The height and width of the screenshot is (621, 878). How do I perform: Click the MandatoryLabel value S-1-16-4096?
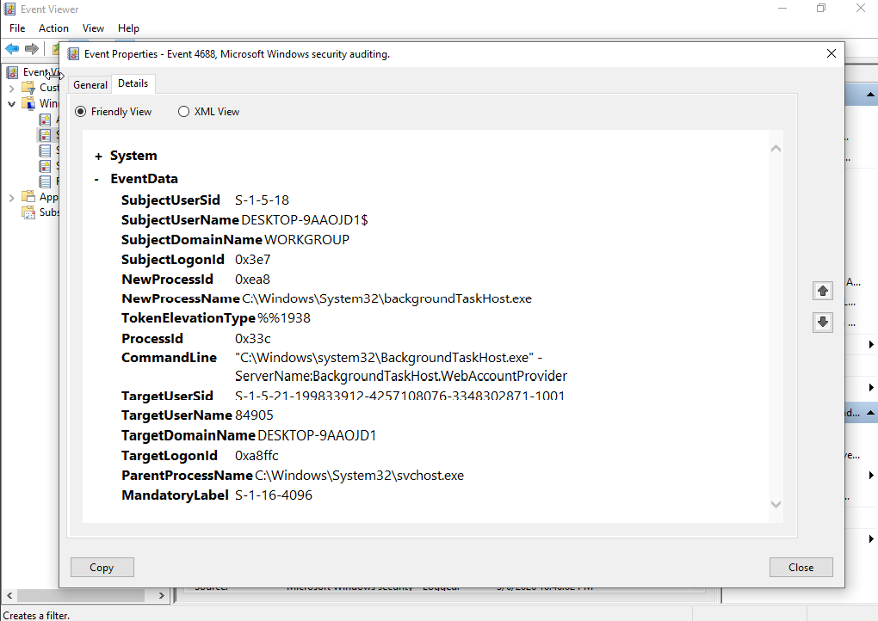(274, 495)
